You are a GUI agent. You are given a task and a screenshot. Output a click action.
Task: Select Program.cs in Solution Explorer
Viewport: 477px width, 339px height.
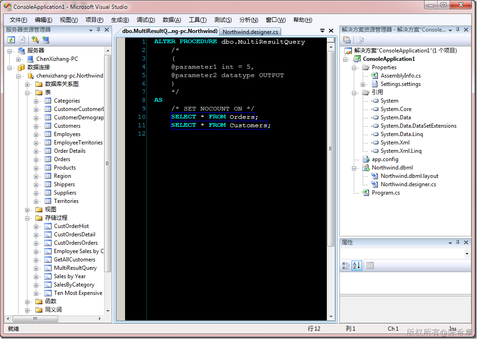tap(385, 193)
